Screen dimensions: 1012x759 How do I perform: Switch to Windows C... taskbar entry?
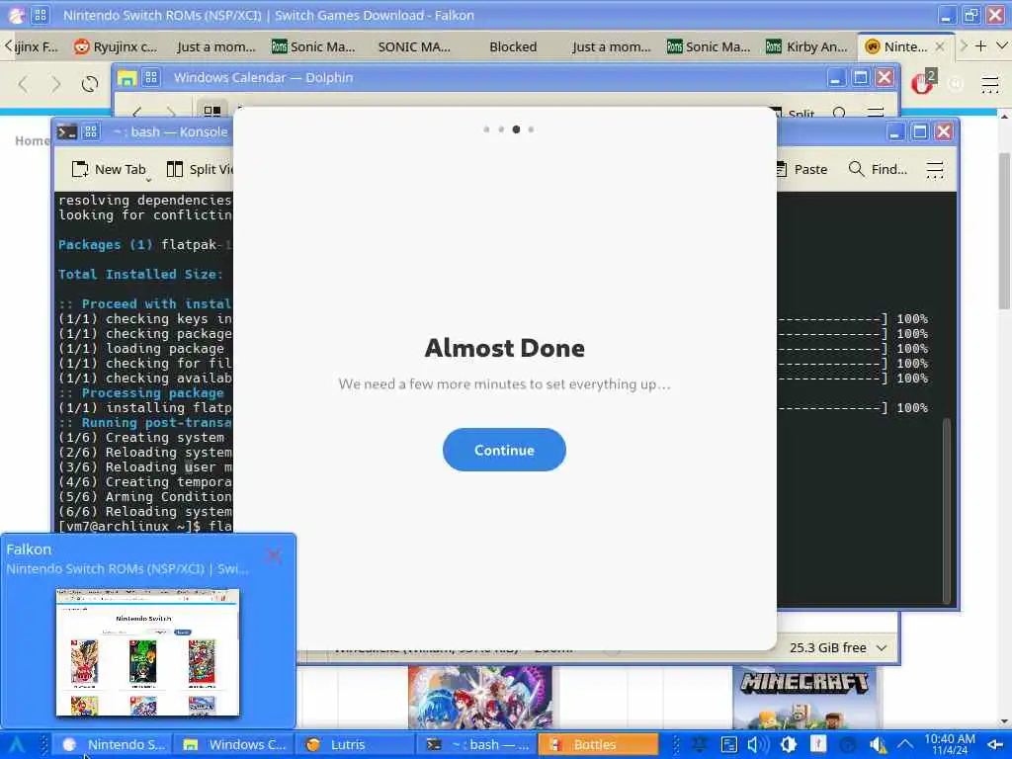[x=233, y=745]
